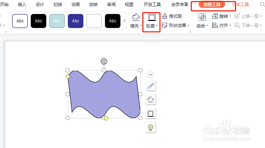Expand Bring Forward (上移一层) dropdown arrow

pos(261,16)
